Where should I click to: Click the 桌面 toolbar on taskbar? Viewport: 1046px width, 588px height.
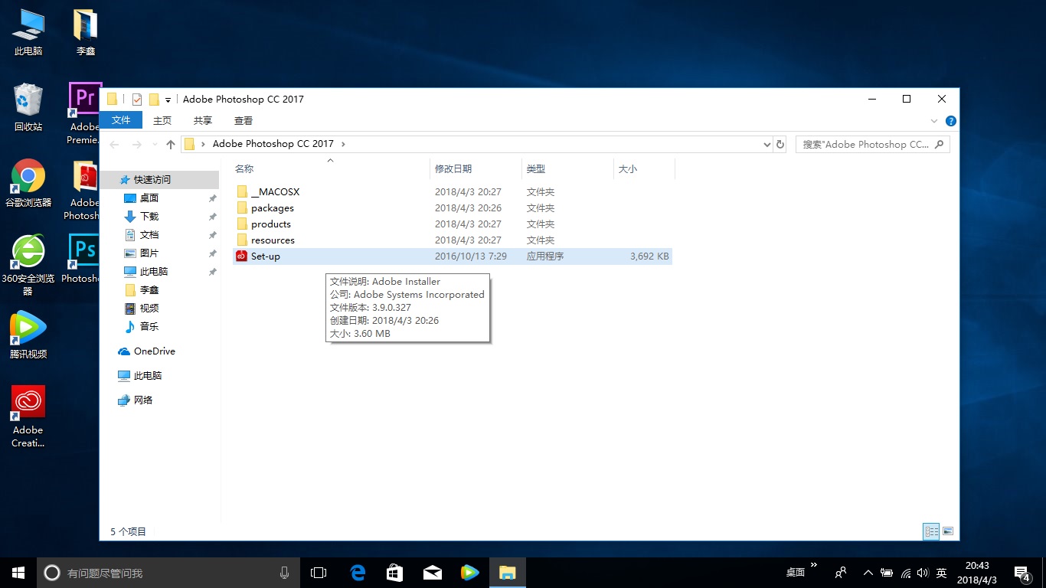tap(796, 573)
